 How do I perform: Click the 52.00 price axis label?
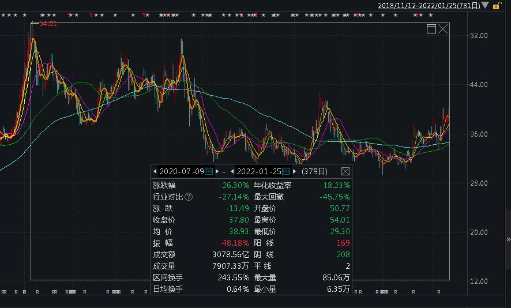pos(479,36)
